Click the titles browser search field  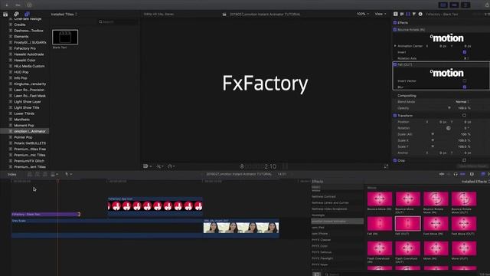tap(117, 22)
